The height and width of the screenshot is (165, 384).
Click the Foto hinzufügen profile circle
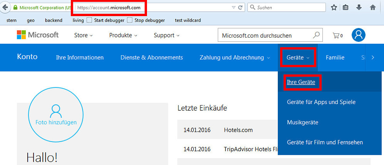click(56, 115)
